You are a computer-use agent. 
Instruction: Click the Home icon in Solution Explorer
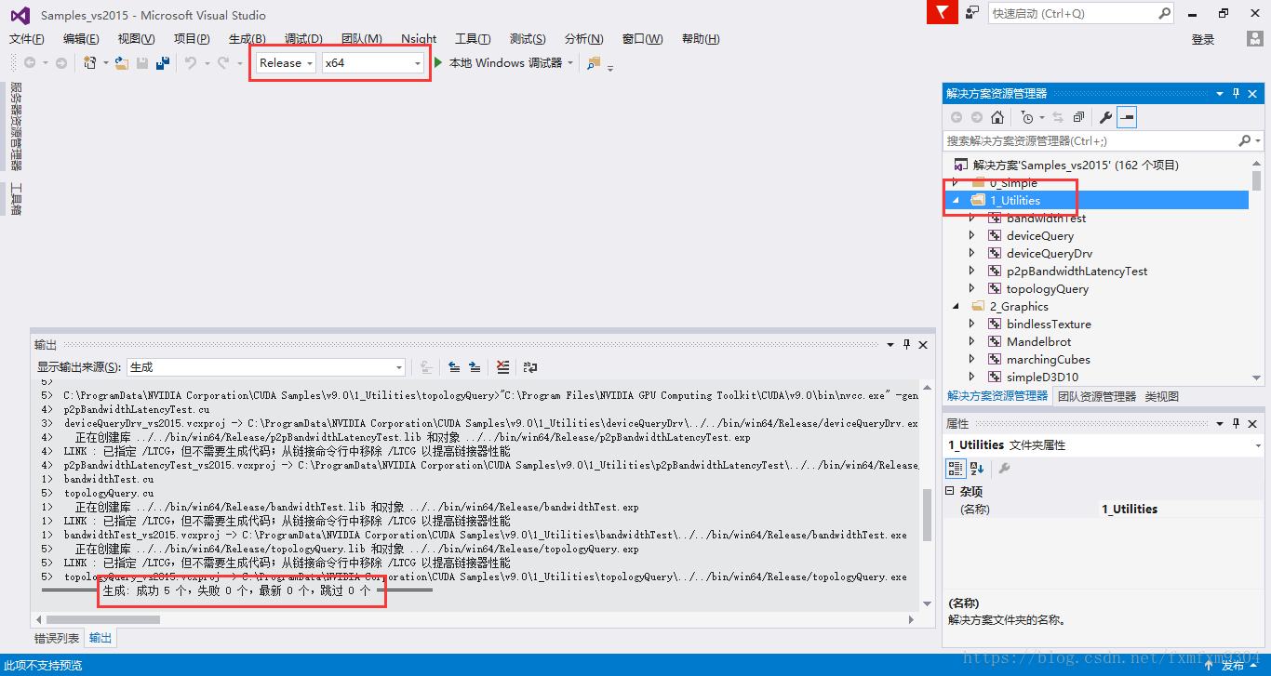point(997,117)
